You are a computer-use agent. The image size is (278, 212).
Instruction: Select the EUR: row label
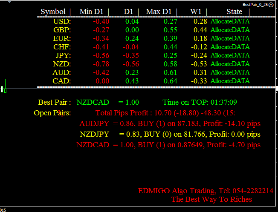[62, 39]
